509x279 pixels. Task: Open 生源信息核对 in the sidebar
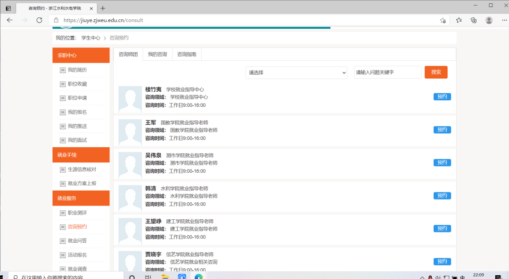pos(82,169)
